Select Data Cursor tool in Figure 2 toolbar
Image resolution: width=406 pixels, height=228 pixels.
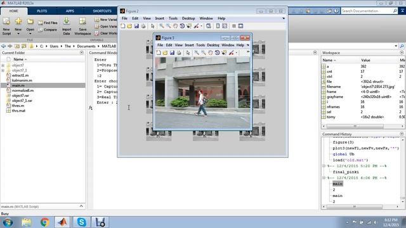click(189, 26)
